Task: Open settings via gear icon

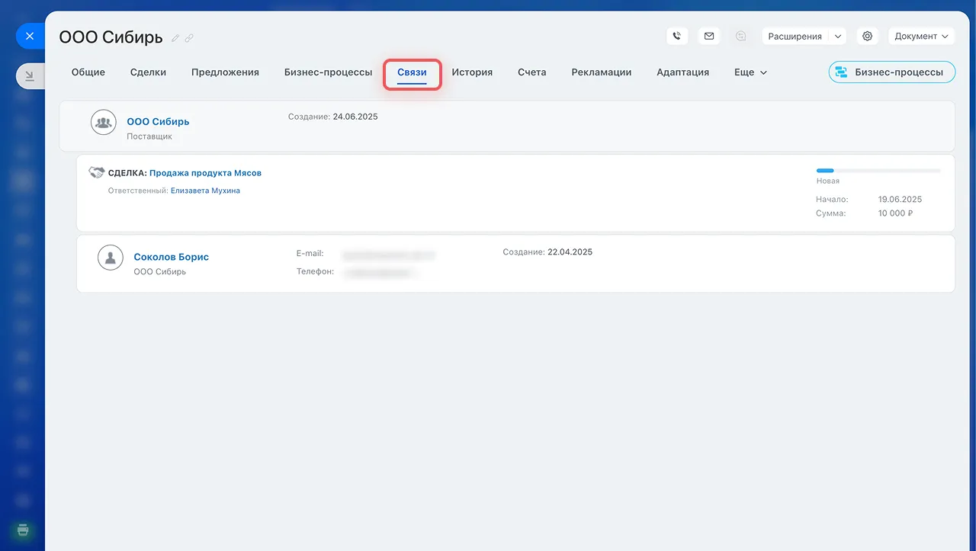Action: click(x=867, y=36)
